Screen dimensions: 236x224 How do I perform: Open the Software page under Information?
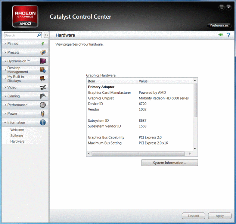point(17,136)
